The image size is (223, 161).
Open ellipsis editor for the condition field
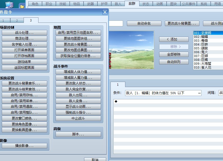(199, 93)
